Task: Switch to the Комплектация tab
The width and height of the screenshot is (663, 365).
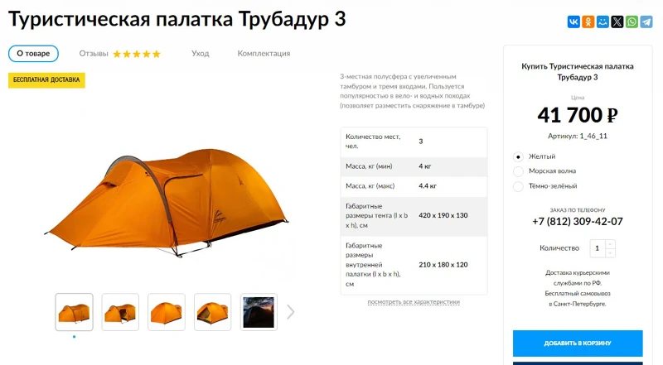Action: (264, 54)
